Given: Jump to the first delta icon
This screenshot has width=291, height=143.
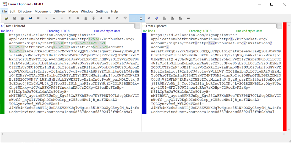Looking at the screenshot, I should coord(38,18).
